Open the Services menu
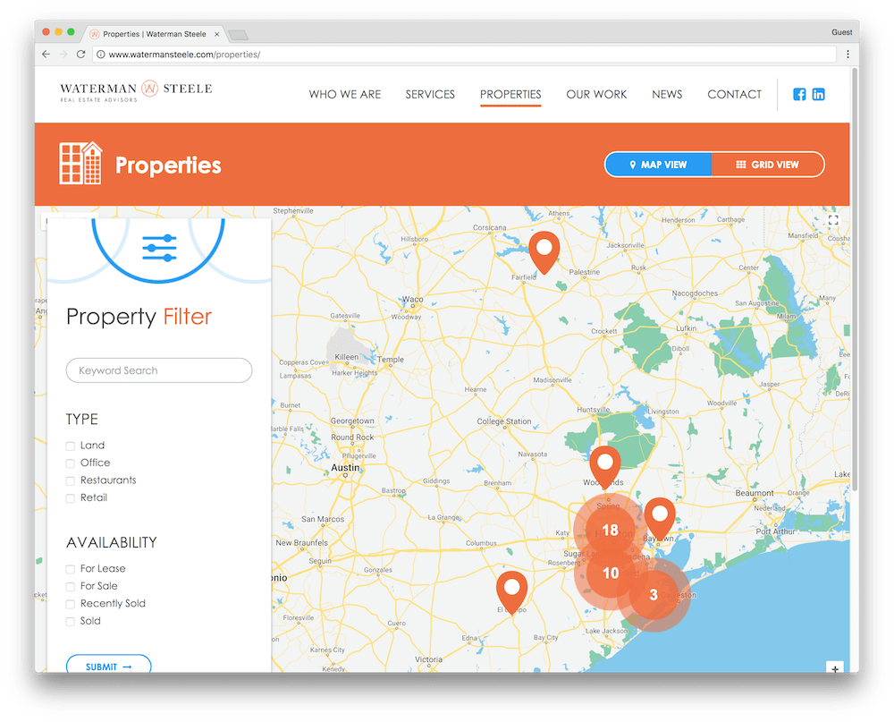 tap(430, 94)
